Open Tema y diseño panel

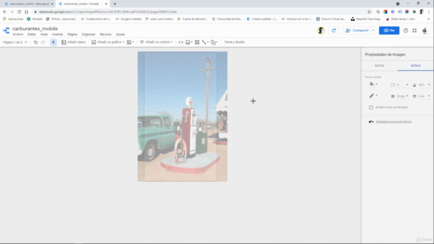pos(235,42)
